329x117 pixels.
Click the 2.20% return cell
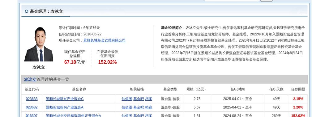pyautogui.click(x=298, y=107)
